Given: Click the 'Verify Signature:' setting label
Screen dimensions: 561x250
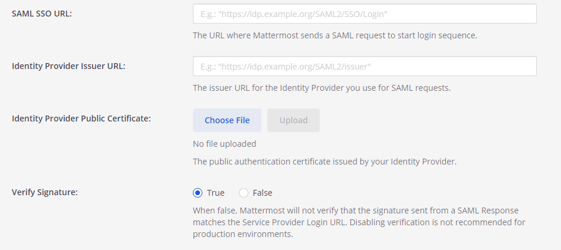Looking at the screenshot, I should 45,193.
